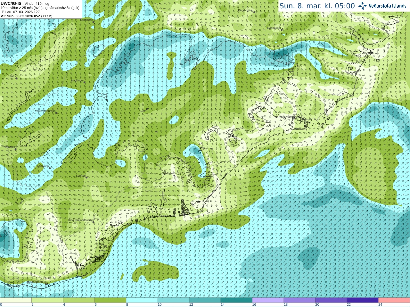This screenshot has height=307, width=410.
Task: Select the above 24 m/s pink legend color
Action: [394, 300]
